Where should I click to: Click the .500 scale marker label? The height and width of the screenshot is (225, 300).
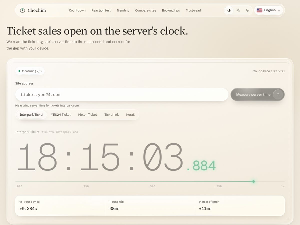pos(152,186)
